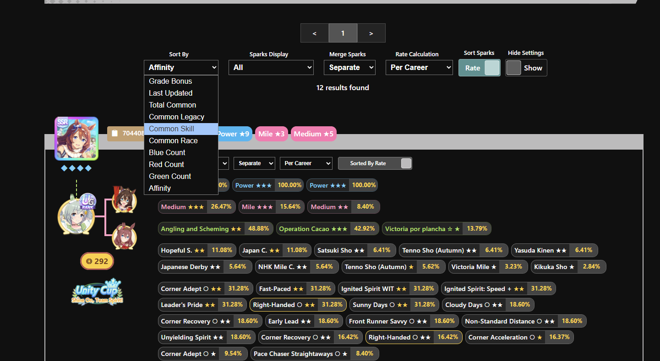660x361 pixels.
Task: Select Red Count in the sort list
Action: (181, 164)
